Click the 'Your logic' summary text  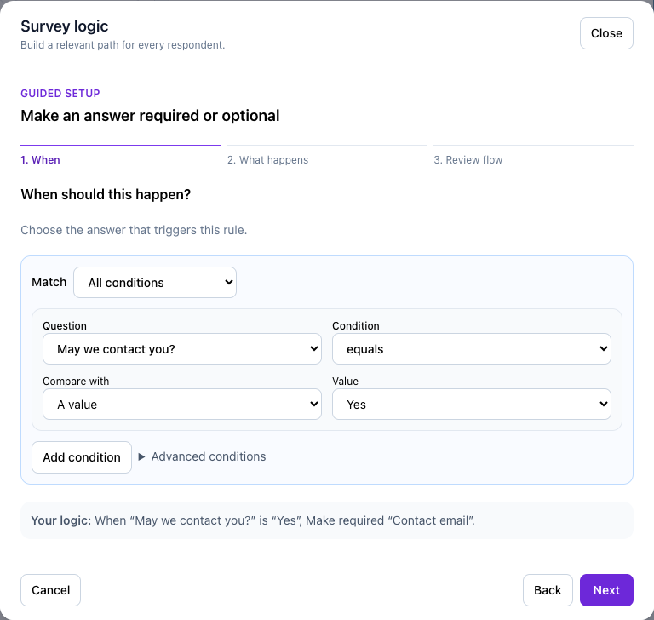point(253,520)
